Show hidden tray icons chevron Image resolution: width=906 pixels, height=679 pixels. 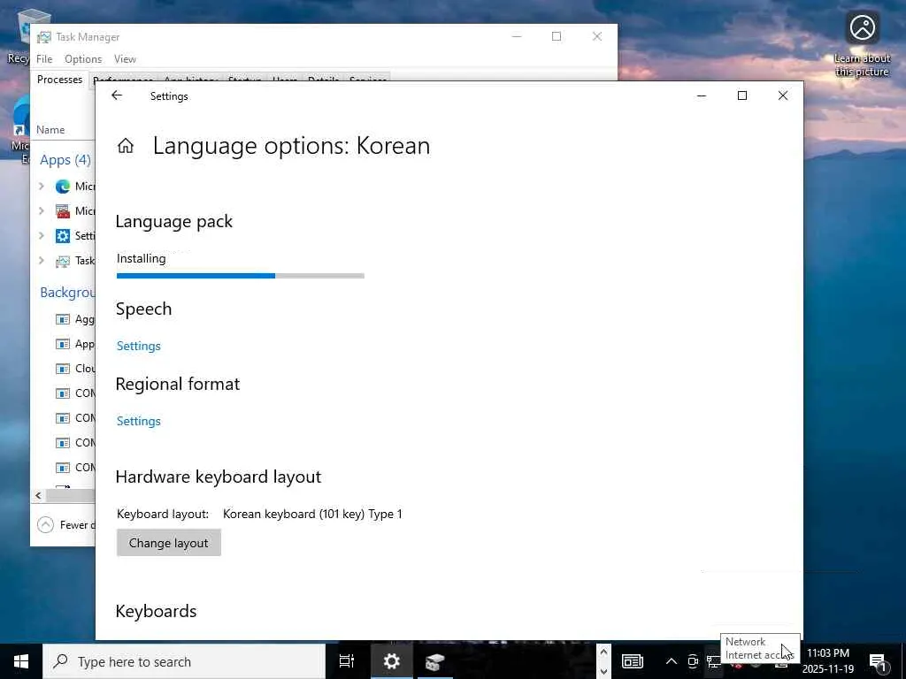pos(671,661)
